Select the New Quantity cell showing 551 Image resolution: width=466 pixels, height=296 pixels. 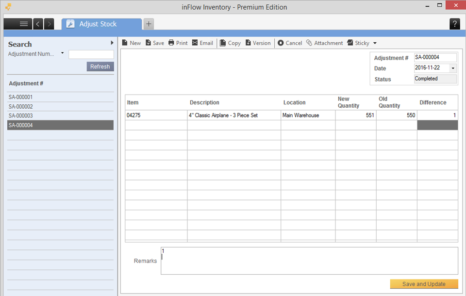[x=356, y=115]
